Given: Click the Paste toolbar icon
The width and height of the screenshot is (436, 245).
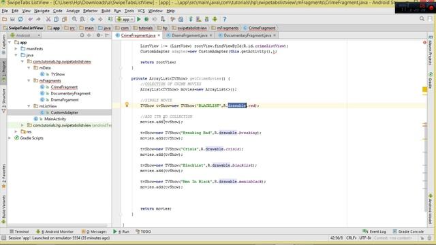Looking at the screenshot, I should 64,19.
